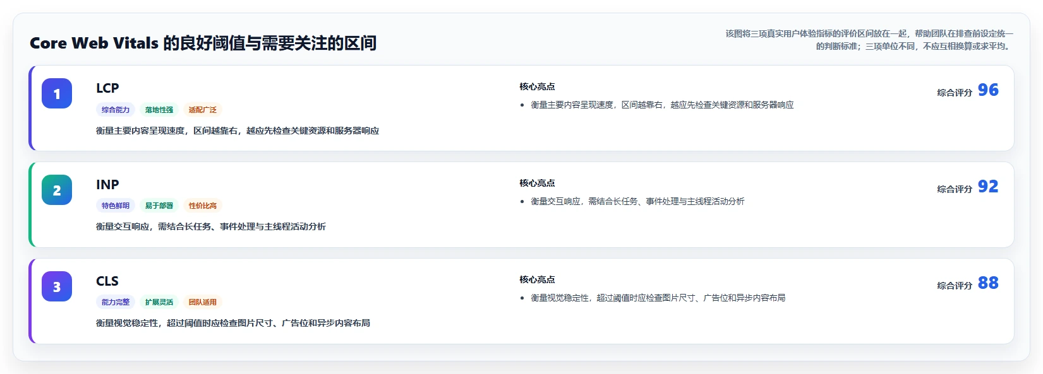Click the bullet point 衡量视觉稳定性 under 核心亮点
Image resolution: width=1043 pixels, height=374 pixels.
point(658,298)
